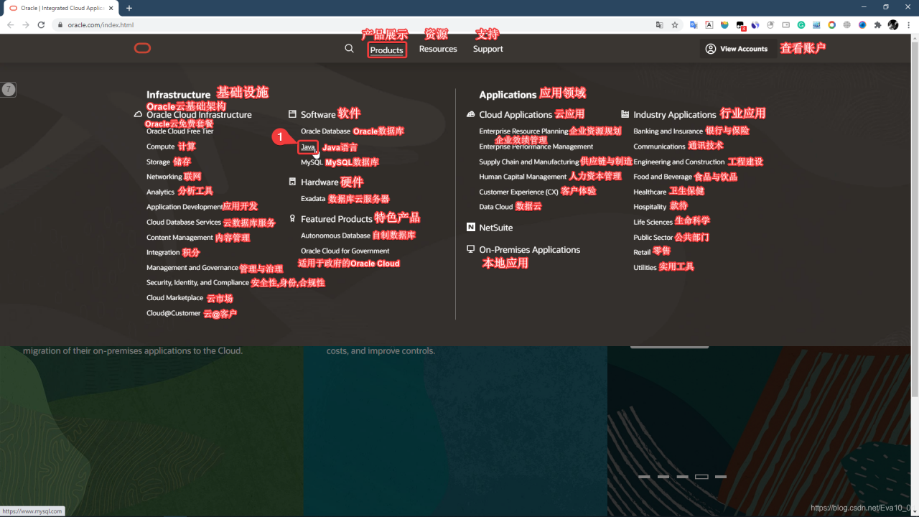The width and height of the screenshot is (919, 517).
Task: Select the Oracle Integrated Cloud tab
Action: click(x=60, y=8)
